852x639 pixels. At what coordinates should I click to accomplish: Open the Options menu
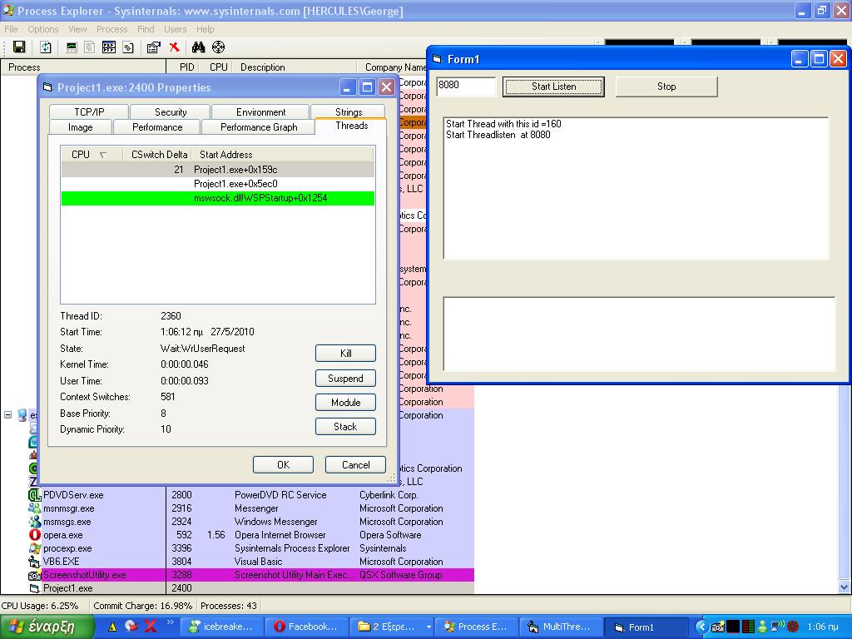(43, 29)
